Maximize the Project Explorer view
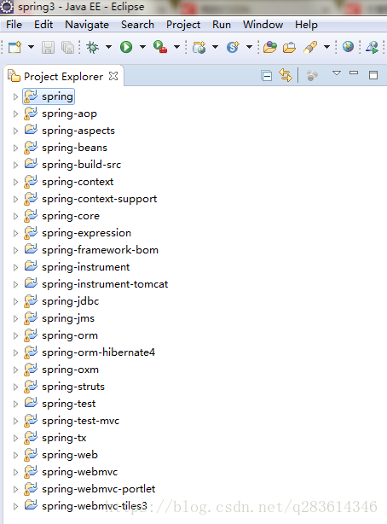387x524 pixels. click(373, 75)
